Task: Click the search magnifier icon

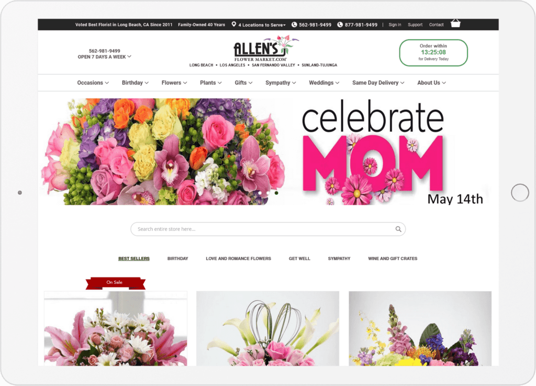Action: pos(398,229)
